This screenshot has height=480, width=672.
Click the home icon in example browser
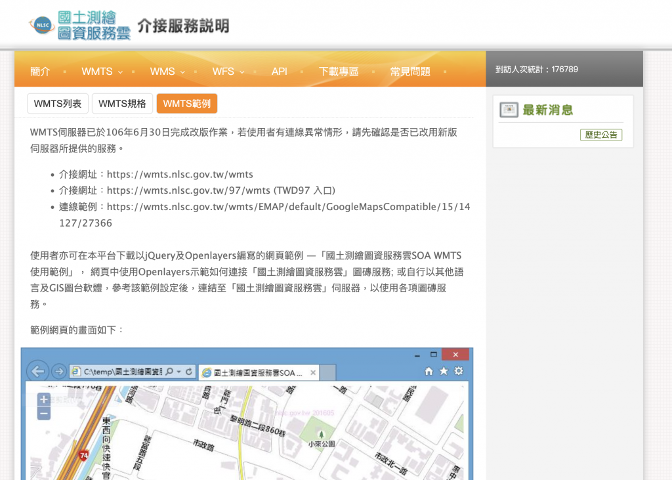429,372
